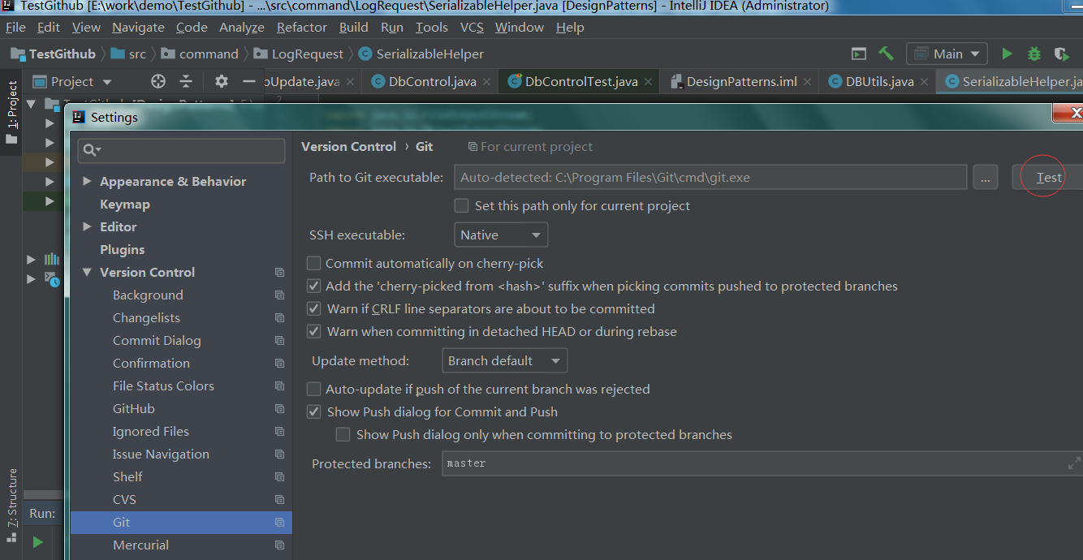
Task: Select Keymap in settings tree
Action: (124, 205)
